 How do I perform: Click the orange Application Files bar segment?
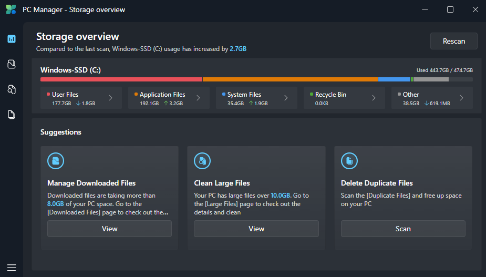pyautogui.click(x=290, y=79)
